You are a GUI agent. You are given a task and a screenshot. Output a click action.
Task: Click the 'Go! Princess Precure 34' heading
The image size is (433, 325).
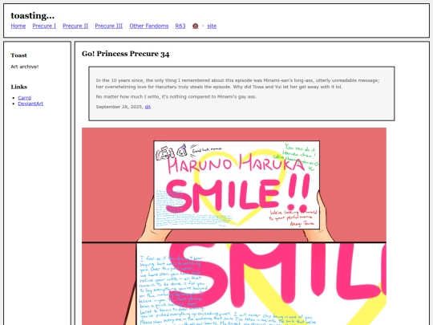(x=125, y=54)
